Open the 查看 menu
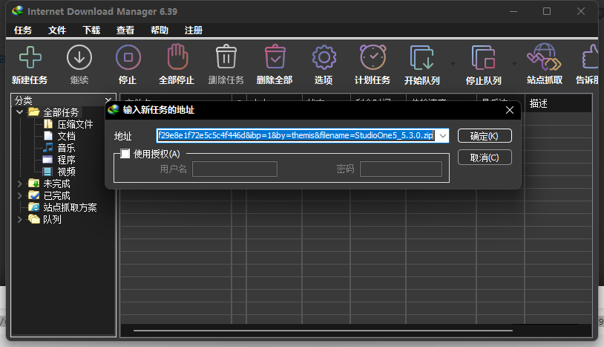The width and height of the screenshot is (604, 347). 125,30
